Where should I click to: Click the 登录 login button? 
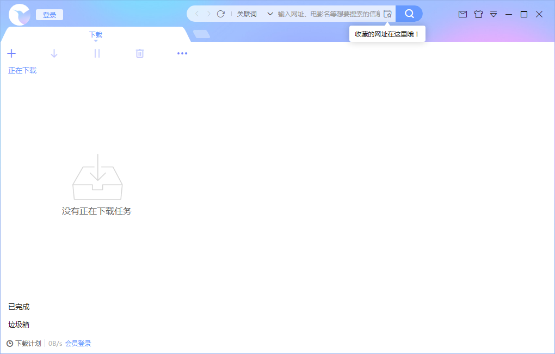pos(50,15)
